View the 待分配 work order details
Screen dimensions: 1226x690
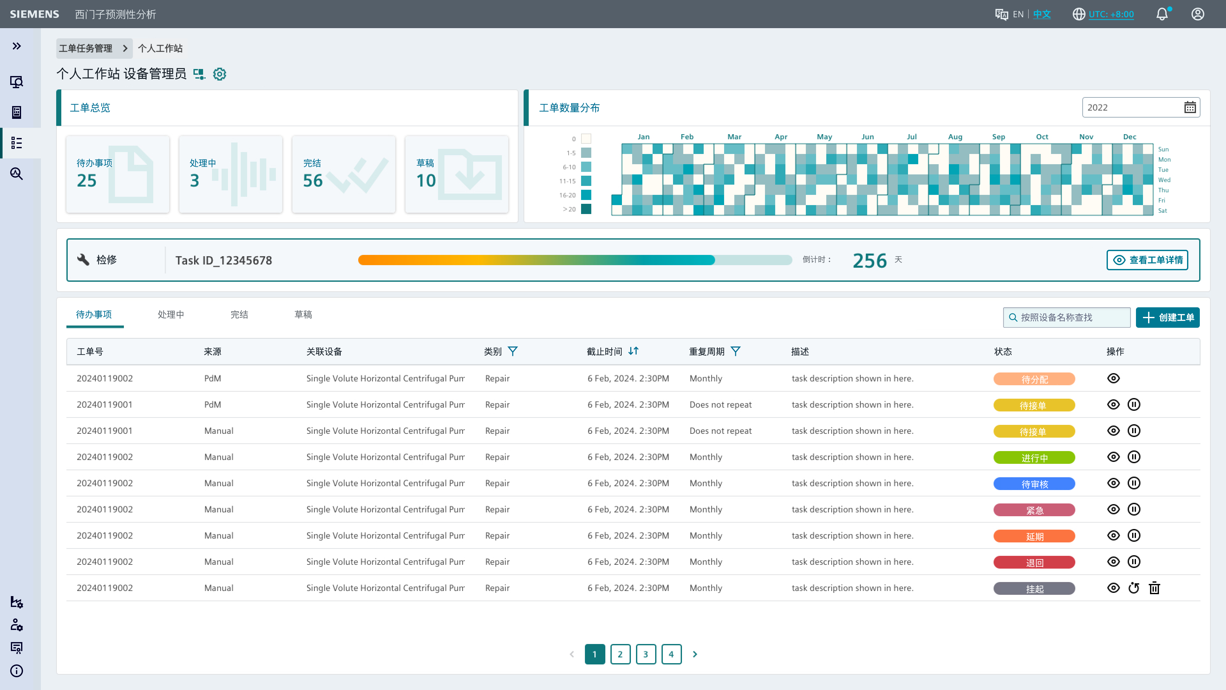pos(1113,378)
